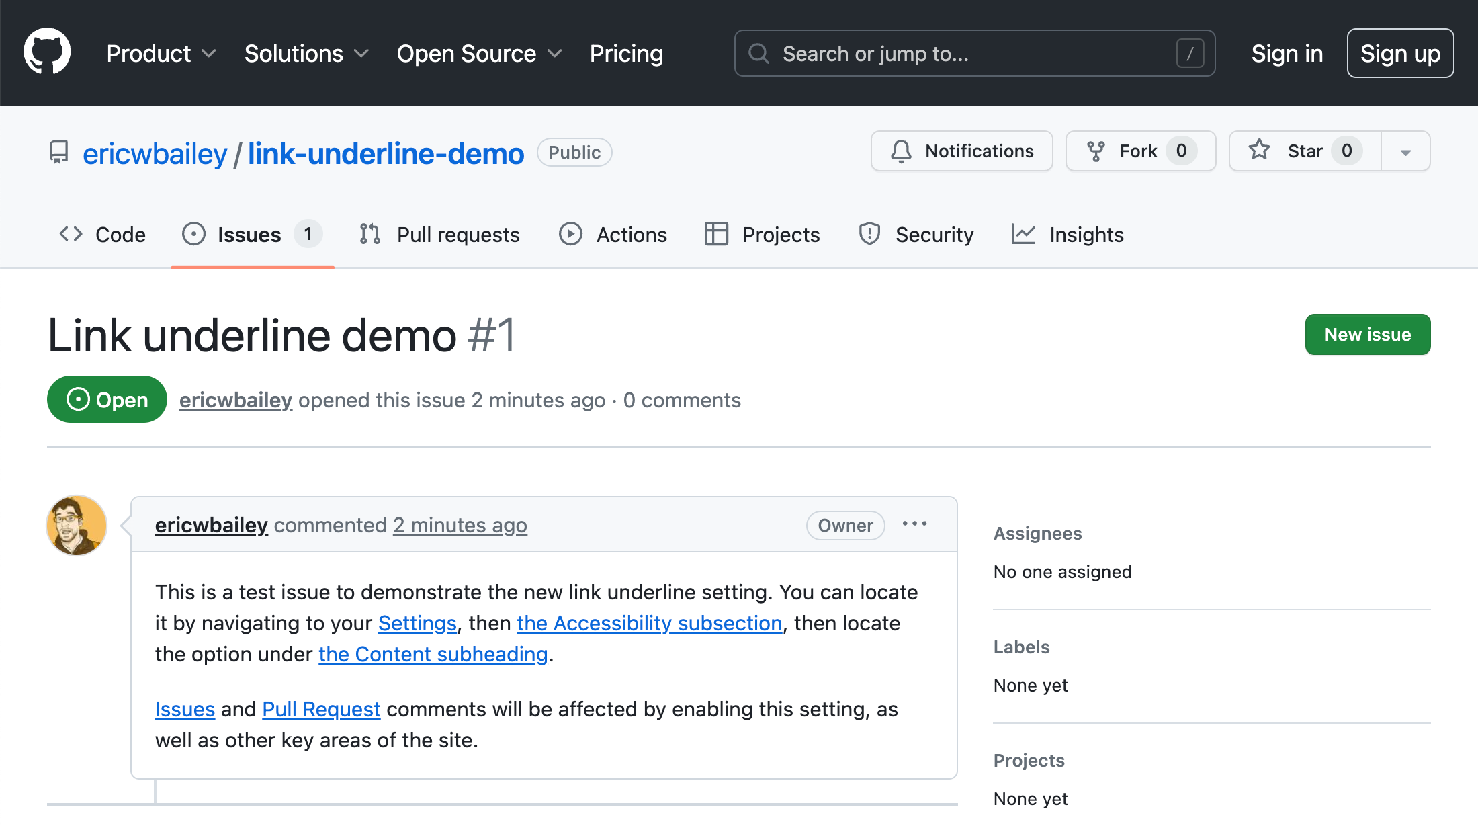This screenshot has height=830, width=1478.
Task: Go to Pricing page
Action: (626, 54)
